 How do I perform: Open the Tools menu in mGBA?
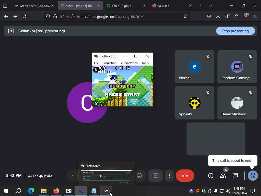145,63
